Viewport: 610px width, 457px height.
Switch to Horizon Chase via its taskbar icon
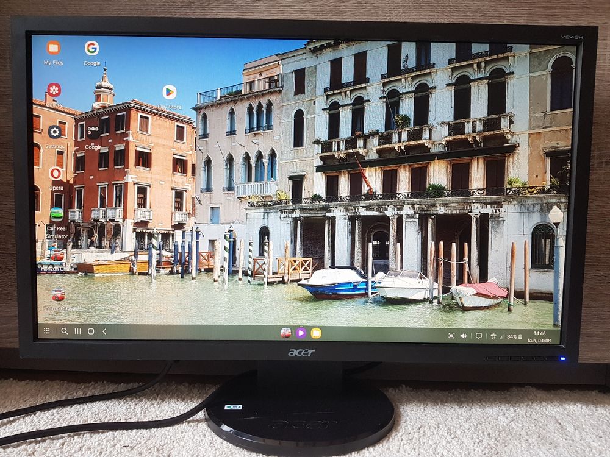click(287, 333)
